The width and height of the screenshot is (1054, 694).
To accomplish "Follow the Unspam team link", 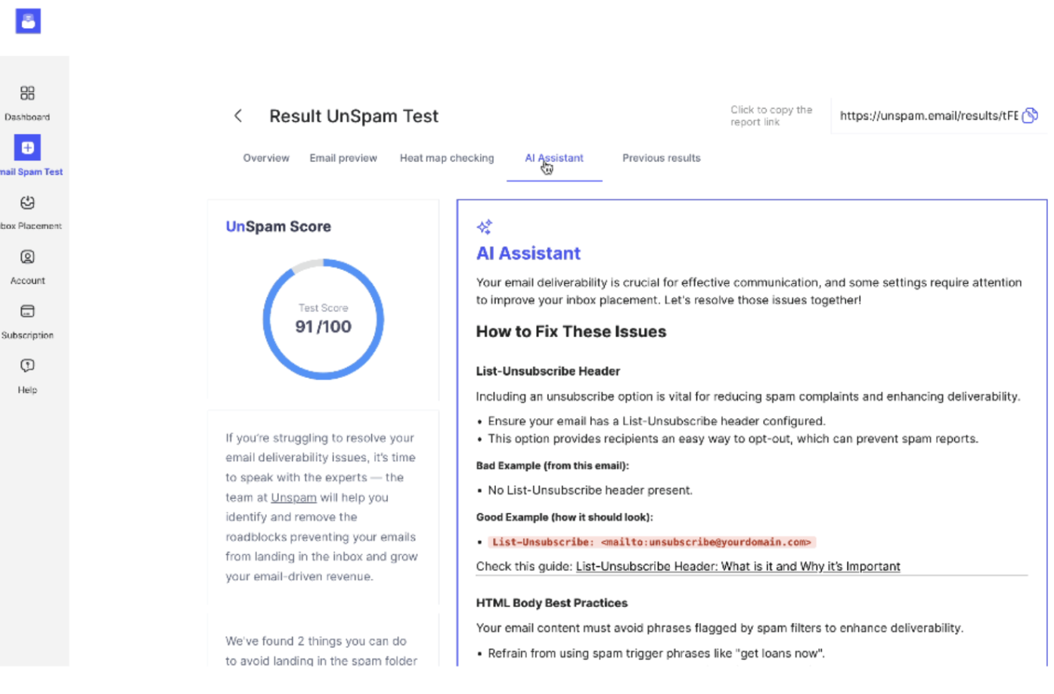I will tap(293, 497).
